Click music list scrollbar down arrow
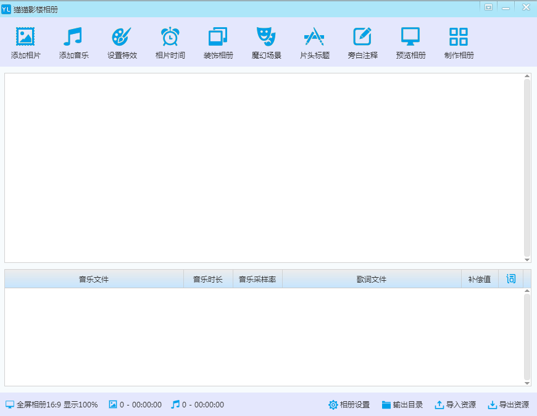537x416 pixels. (527, 383)
